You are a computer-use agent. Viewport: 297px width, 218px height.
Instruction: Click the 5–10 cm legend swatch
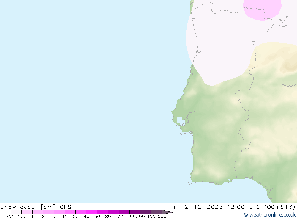59,212
